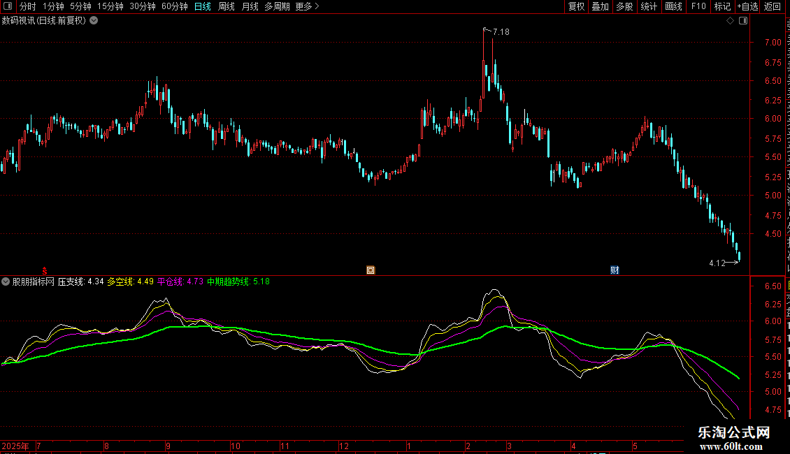Click the 6.50 label on indicator axis
This screenshot has width=790, height=454.
773,286
